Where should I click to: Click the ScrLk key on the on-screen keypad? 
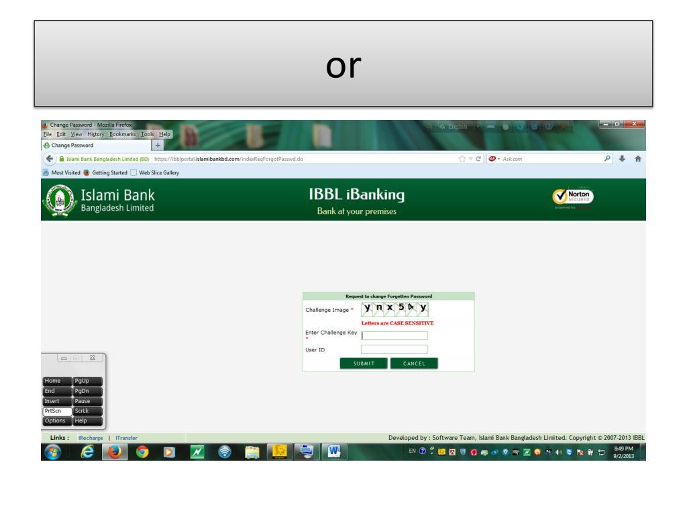point(88,411)
